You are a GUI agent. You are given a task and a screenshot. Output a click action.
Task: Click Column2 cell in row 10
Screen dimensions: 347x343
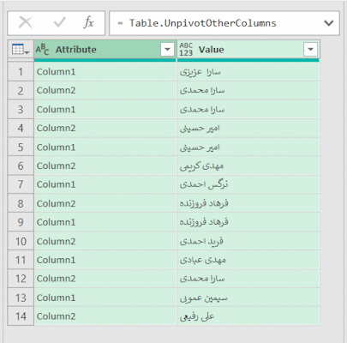(x=105, y=241)
